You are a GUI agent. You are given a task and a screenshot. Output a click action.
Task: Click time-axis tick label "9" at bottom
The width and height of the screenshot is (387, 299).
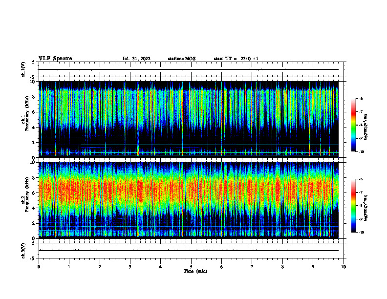pyautogui.click(x=313, y=267)
